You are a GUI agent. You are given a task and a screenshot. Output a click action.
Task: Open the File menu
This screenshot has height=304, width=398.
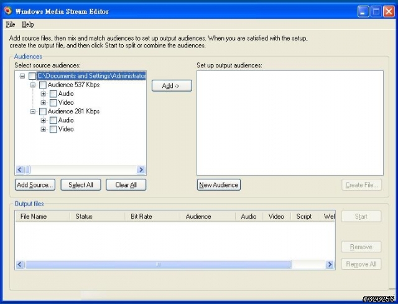click(11, 24)
